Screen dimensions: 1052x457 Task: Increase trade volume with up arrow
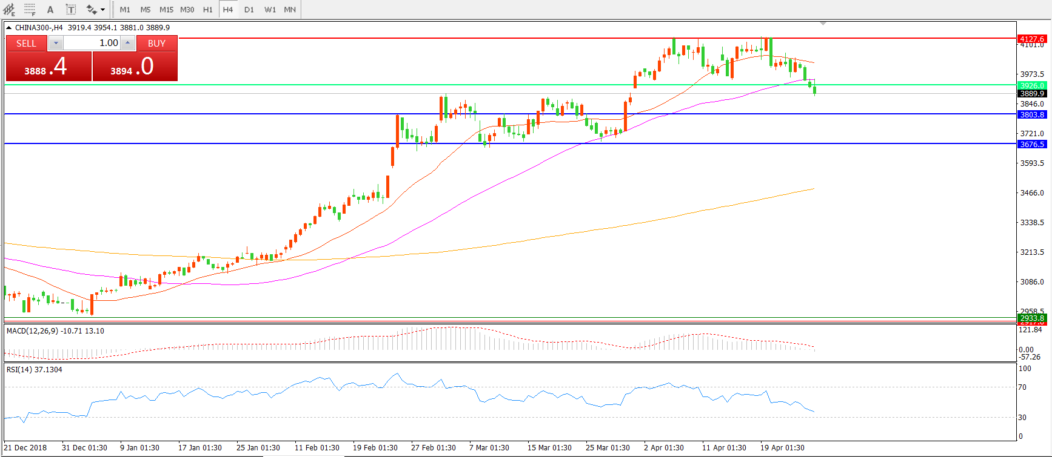[127, 43]
